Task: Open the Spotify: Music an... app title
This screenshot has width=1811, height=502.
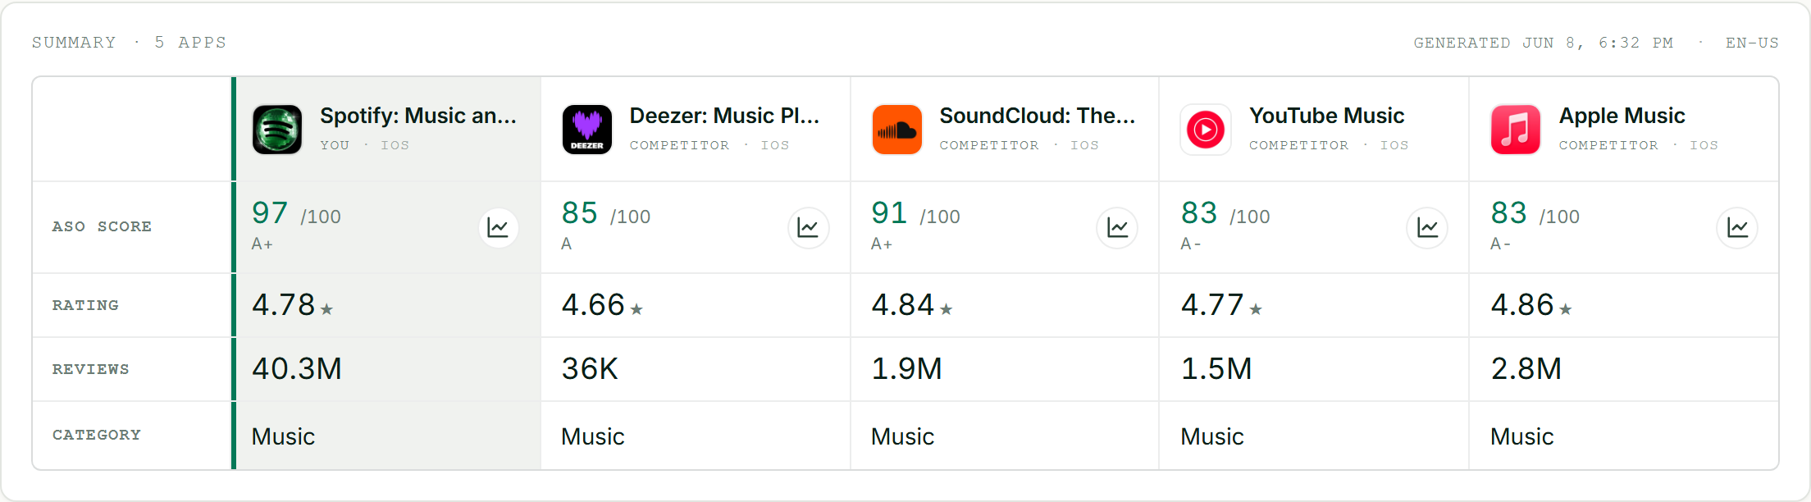Action: coord(418,116)
